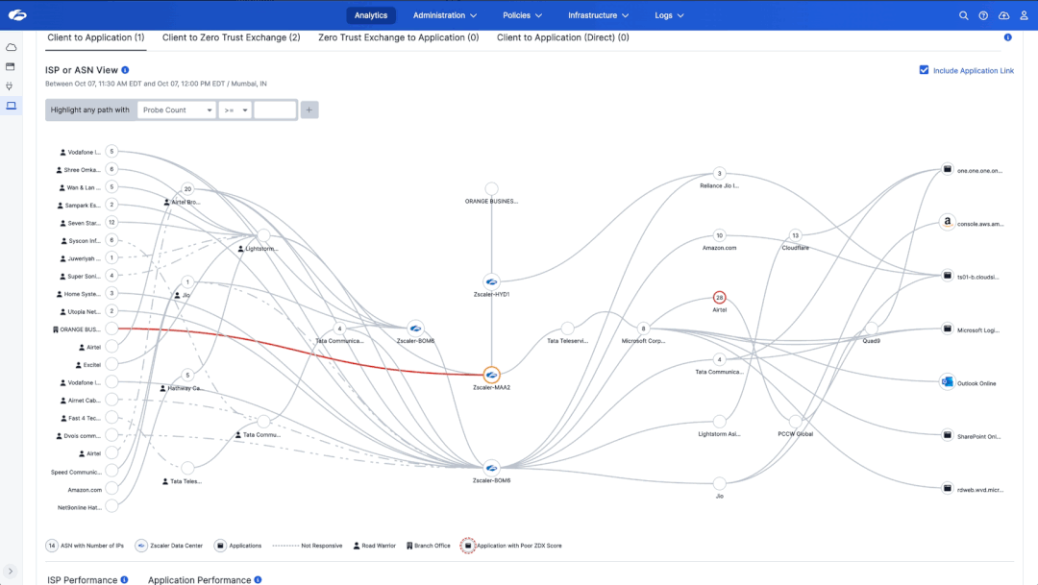The height and width of the screenshot is (585, 1038).
Task: Click inside the probe count value field
Action: click(x=276, y=110)
